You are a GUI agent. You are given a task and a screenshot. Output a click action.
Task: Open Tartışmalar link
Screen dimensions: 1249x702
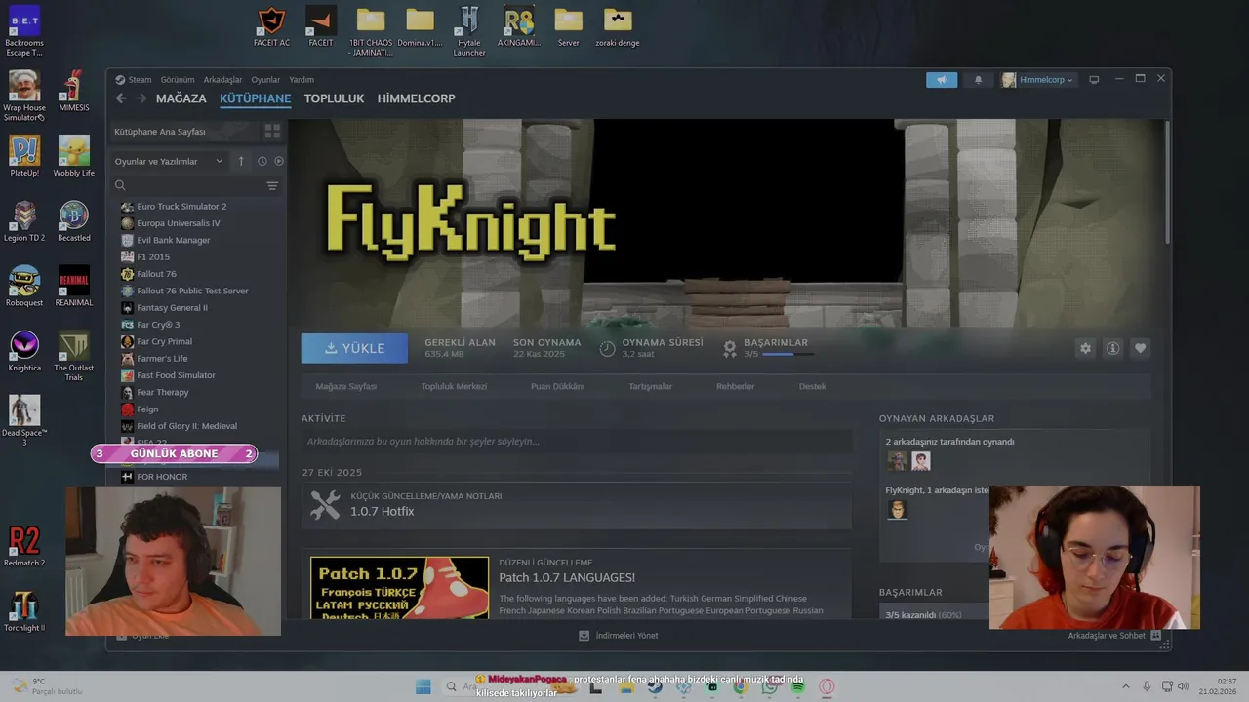pyautogui.click(x=650, y=386)
